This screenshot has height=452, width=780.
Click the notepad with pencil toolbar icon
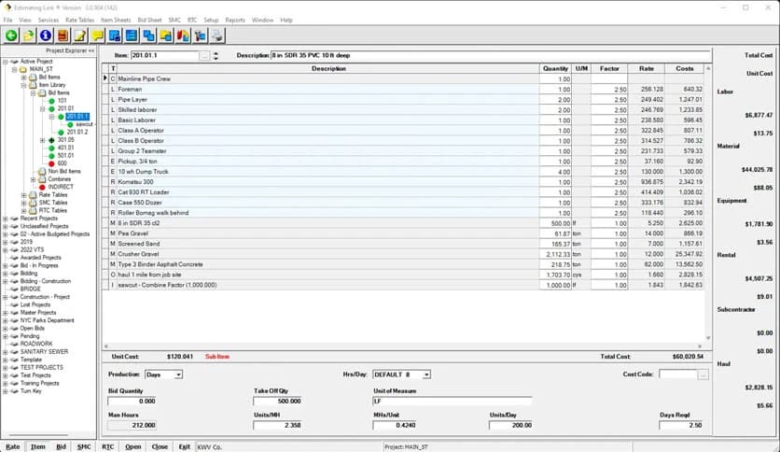80,35
